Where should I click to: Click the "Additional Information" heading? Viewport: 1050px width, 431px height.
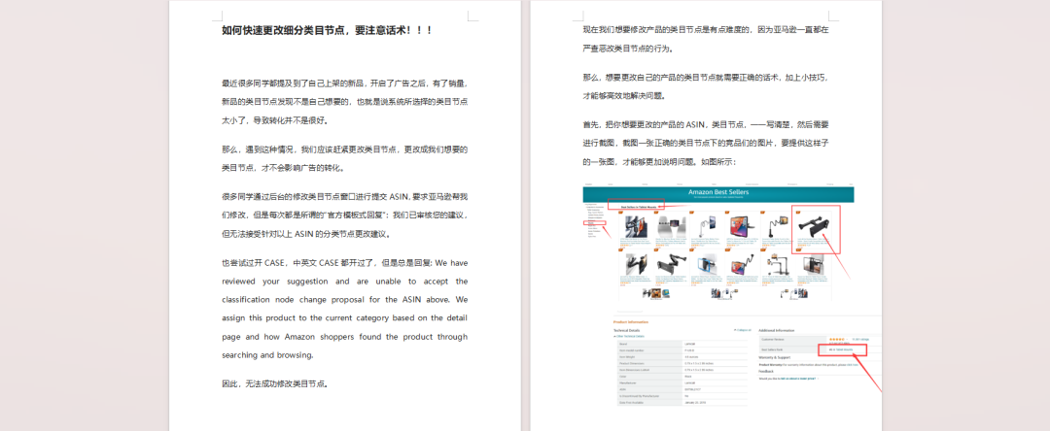(777, 330)
